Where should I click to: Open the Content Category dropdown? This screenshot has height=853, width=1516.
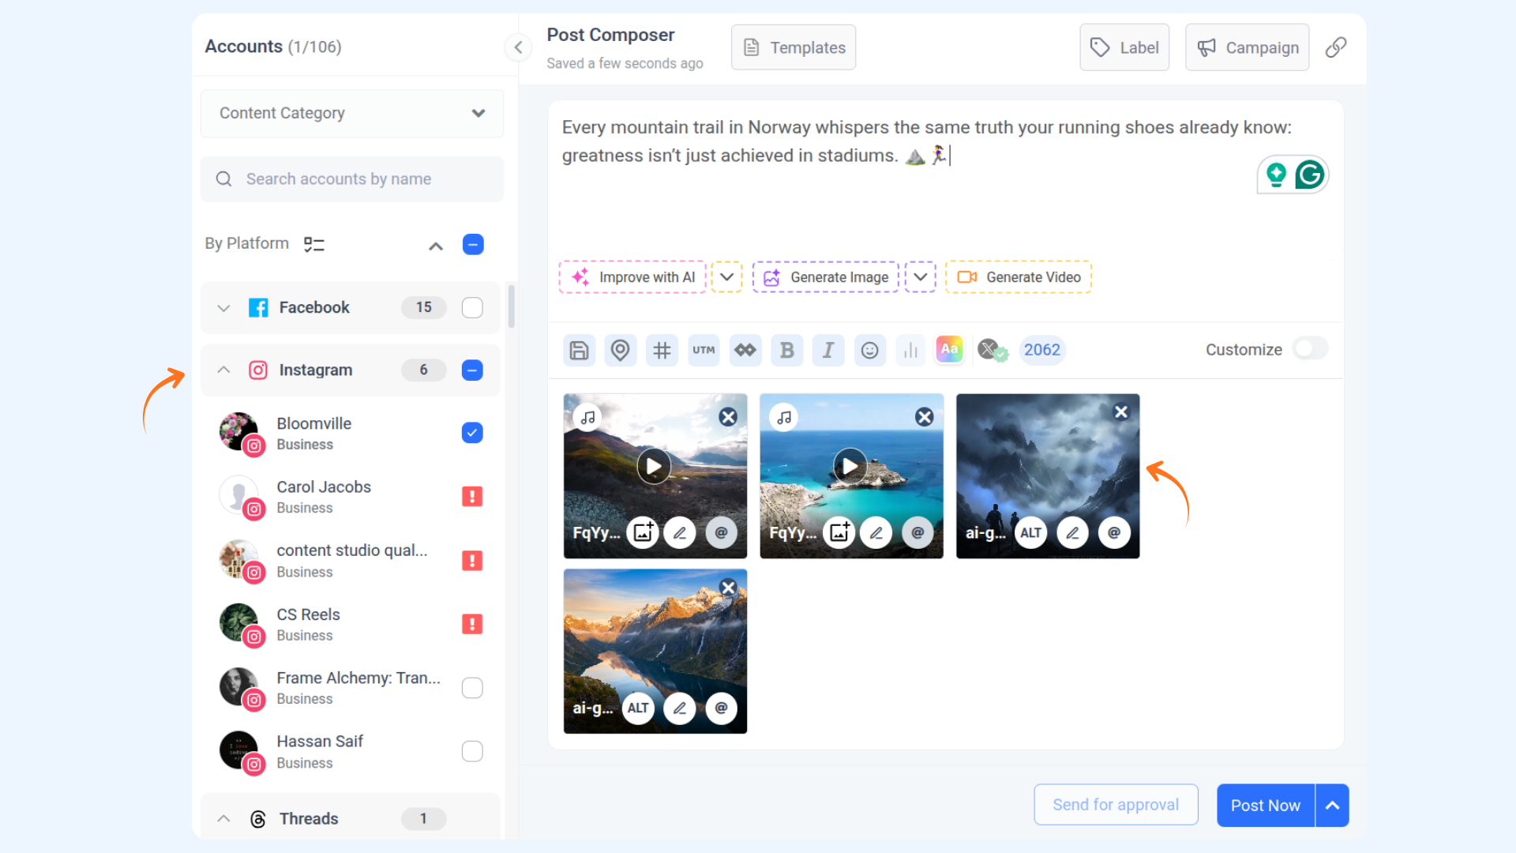352,113
